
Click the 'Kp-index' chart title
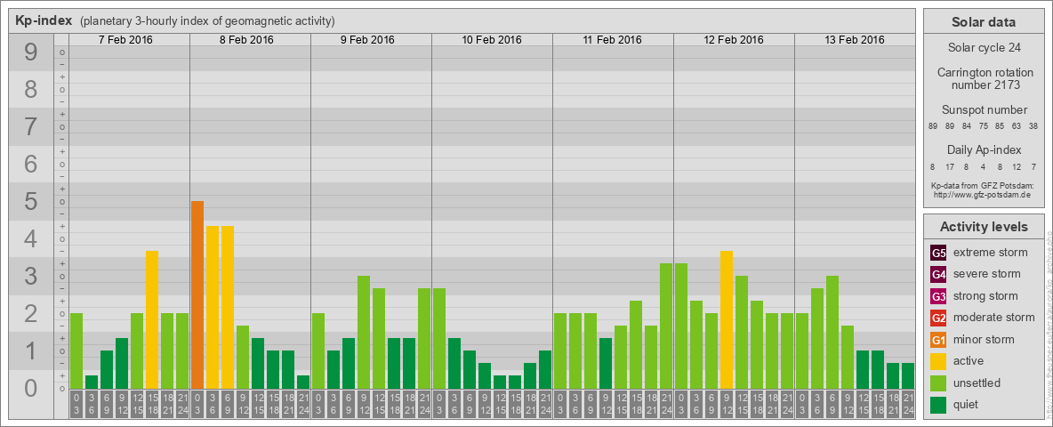tap(44, 20)
